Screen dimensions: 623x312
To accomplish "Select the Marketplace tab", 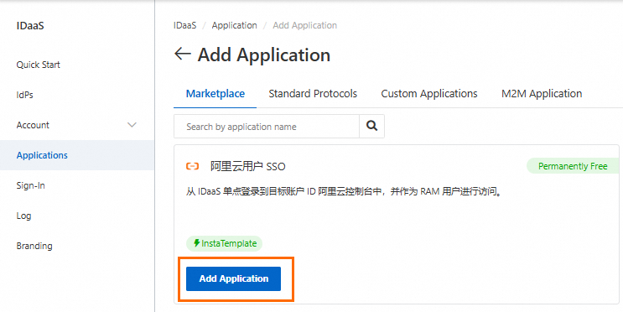I will [215, 94].
